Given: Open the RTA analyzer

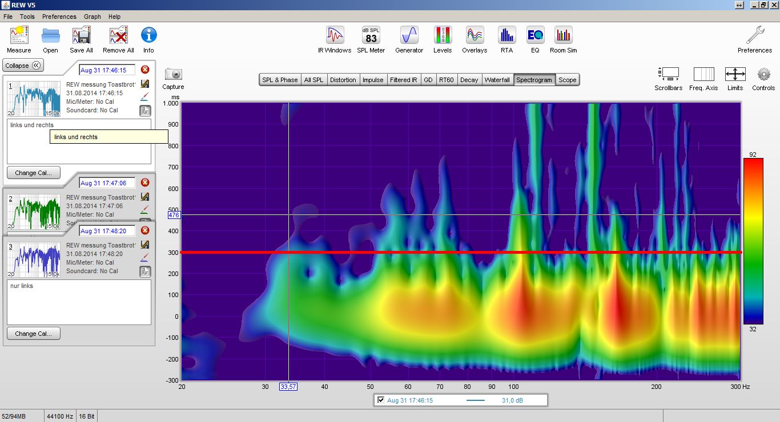Looking at the screenshot, I should (506, 39).
